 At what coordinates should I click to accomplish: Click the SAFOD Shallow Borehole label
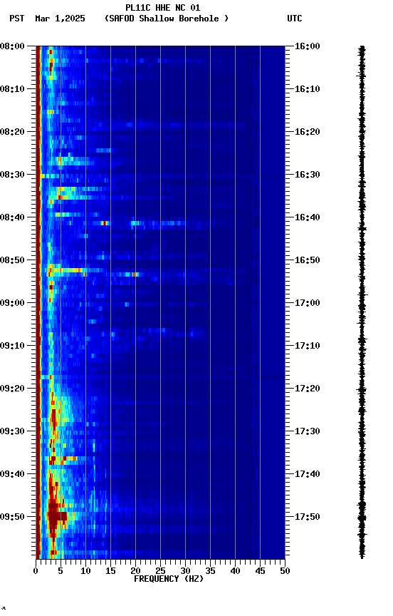(167, 19)
